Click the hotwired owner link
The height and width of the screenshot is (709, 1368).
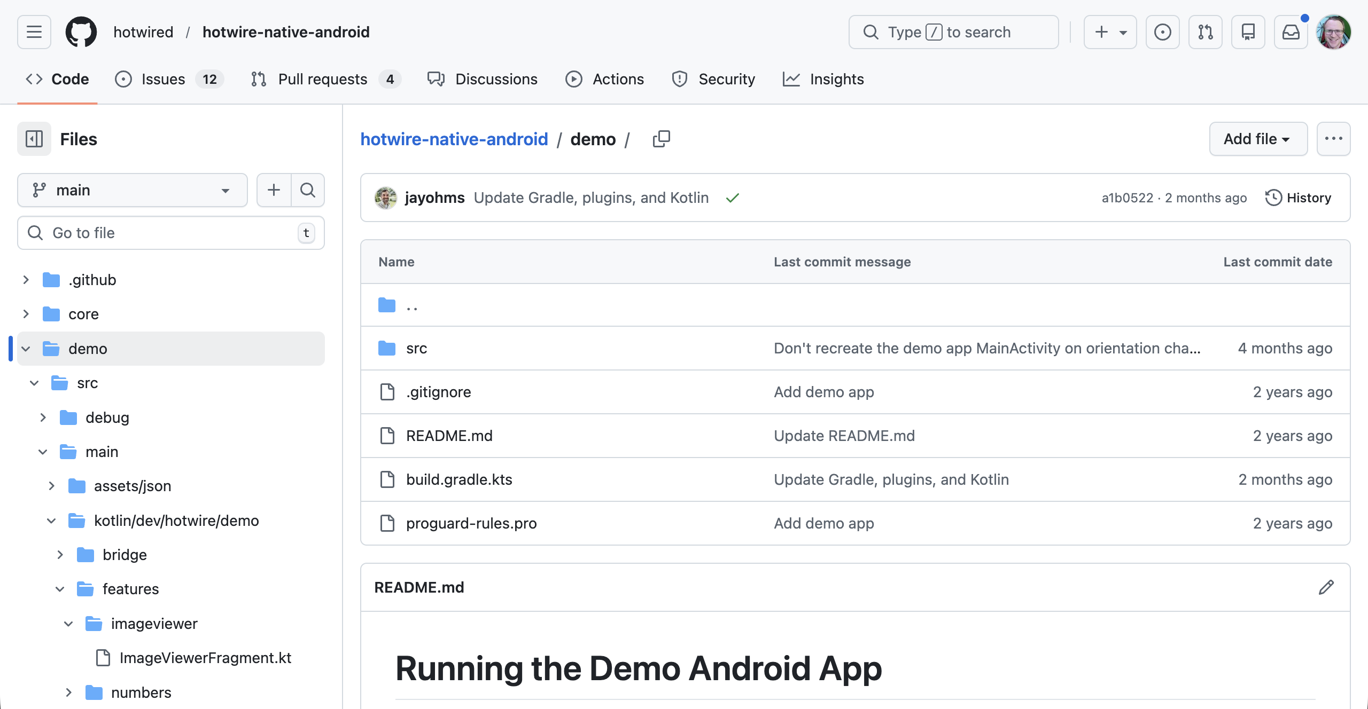click(x=143, y=32)
